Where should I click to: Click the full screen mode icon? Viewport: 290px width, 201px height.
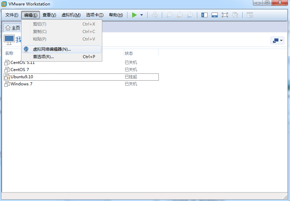coord(225,15)
